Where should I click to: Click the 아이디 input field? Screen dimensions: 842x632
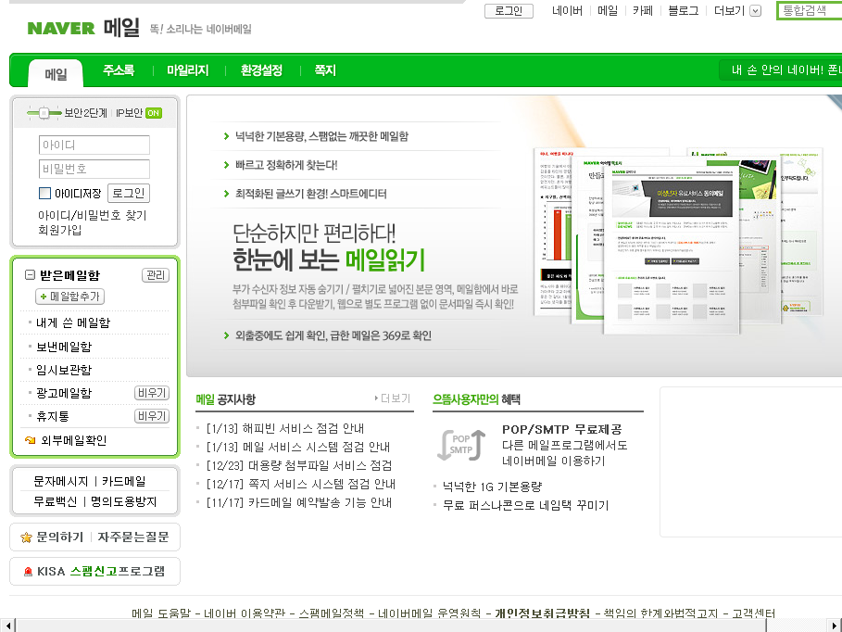pos(94,145)
